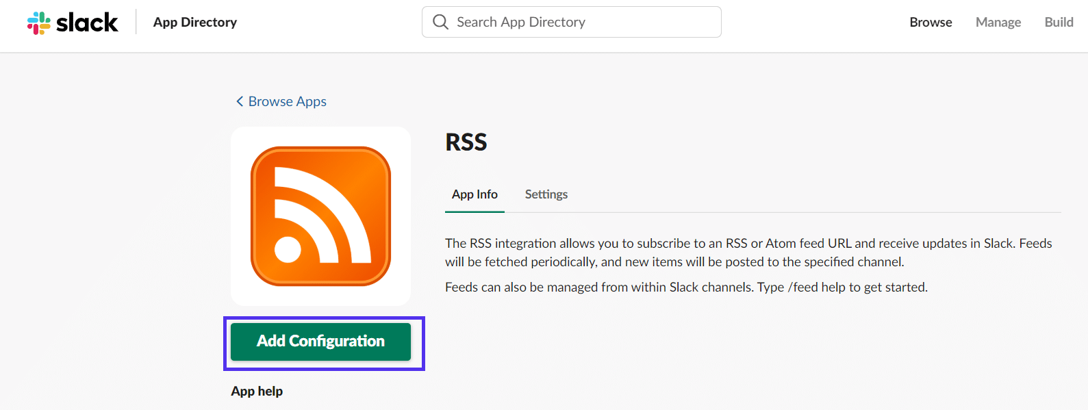The image size is (1088, 410).
Task: Focus the Search App Directory field
Action: (582, 22)
